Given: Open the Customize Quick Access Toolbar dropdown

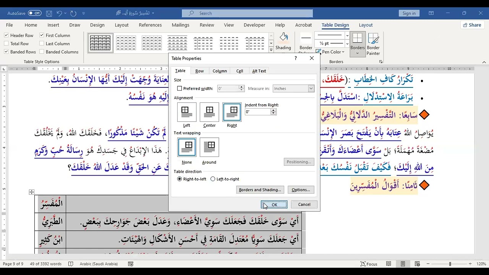Looking at the screenshot, I should (x=84, y=13).
